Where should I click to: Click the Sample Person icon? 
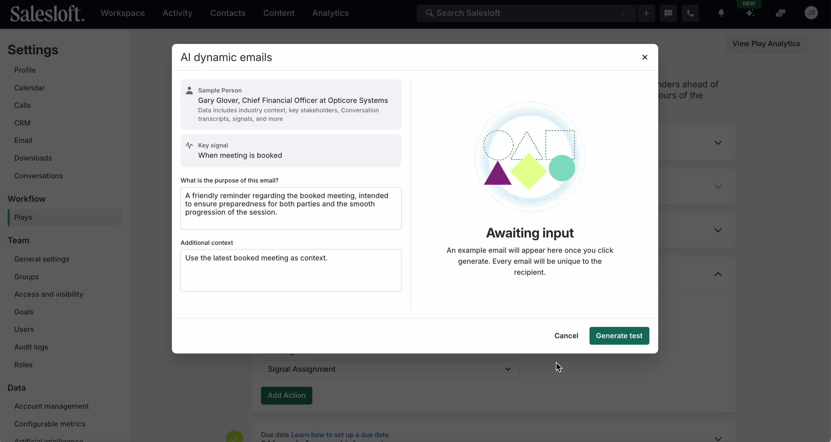(x=189, y=91)
